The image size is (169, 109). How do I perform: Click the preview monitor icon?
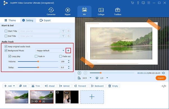97,78
